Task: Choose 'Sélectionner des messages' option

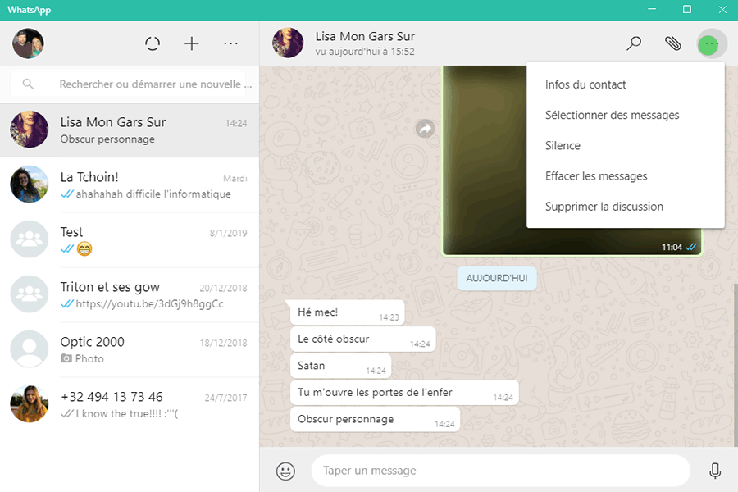Action: pyautogui.click(x=612, y=115)
